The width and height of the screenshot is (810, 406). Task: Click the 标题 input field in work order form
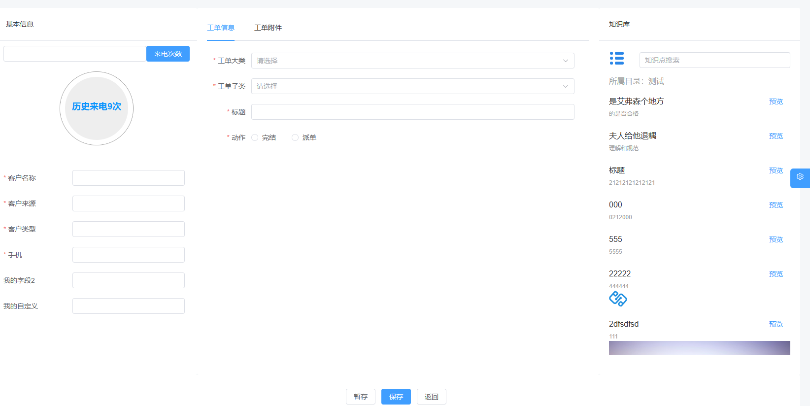413,112
